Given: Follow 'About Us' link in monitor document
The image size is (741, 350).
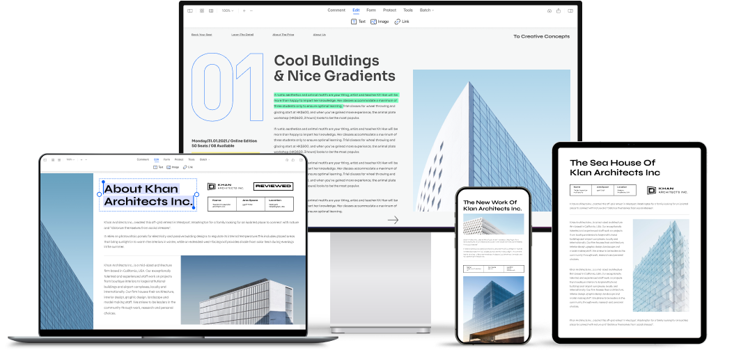Looking at the screenshot, I should 319,35.
